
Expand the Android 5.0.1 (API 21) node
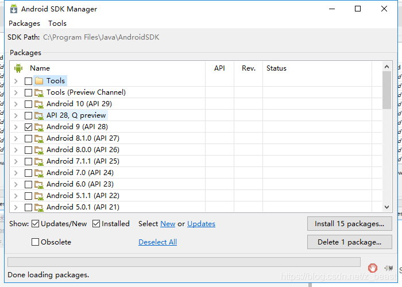click(16, 207)
